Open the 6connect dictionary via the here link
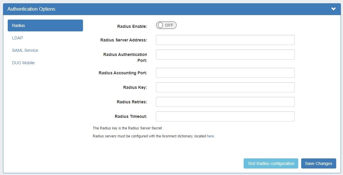343x175 pixels. point(210,136)
